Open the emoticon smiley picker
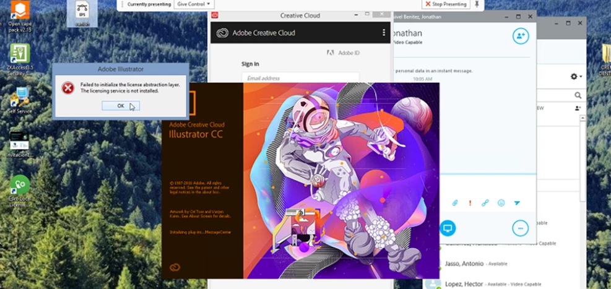Screen dimensions: 611x289 point(501,203)
